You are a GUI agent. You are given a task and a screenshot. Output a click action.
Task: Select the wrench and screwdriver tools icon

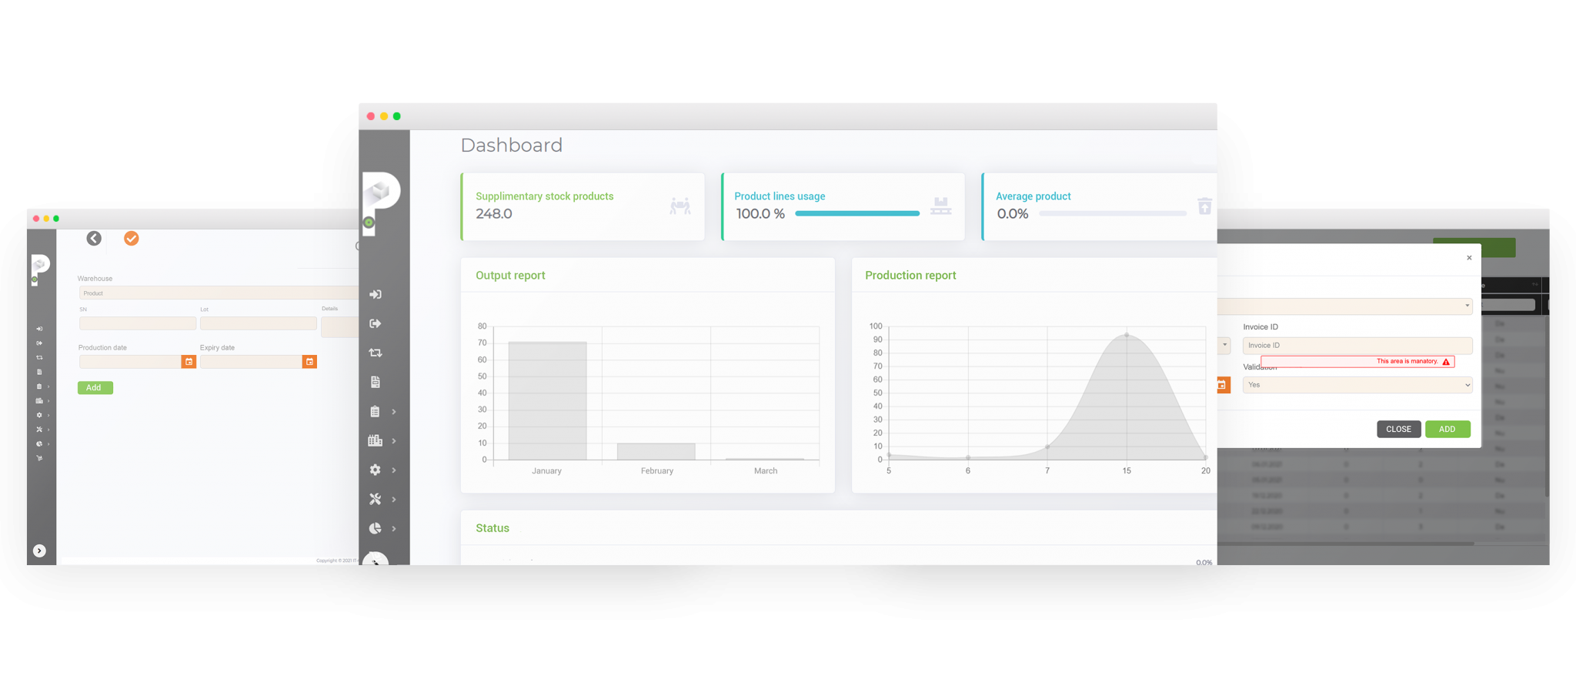coord(376,499)
